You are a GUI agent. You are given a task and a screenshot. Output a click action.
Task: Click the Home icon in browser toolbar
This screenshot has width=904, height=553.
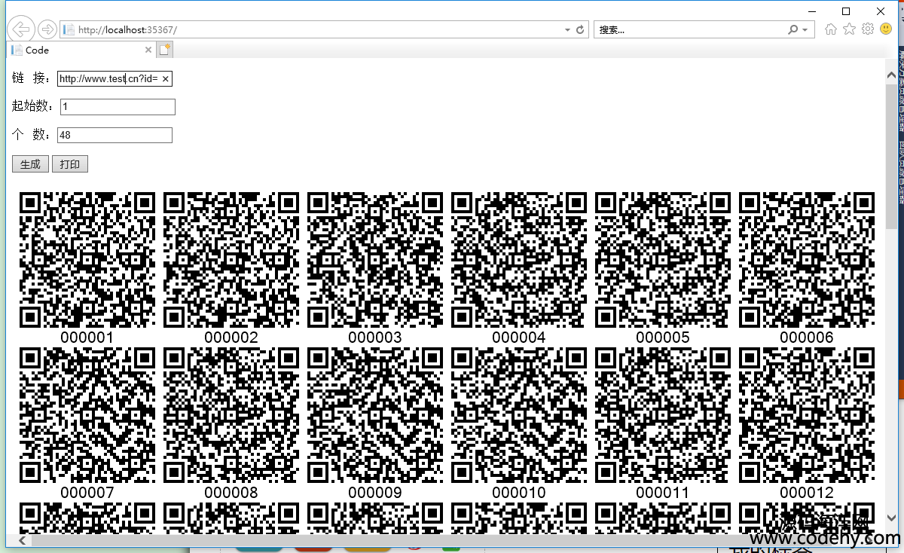pos(830,29)
